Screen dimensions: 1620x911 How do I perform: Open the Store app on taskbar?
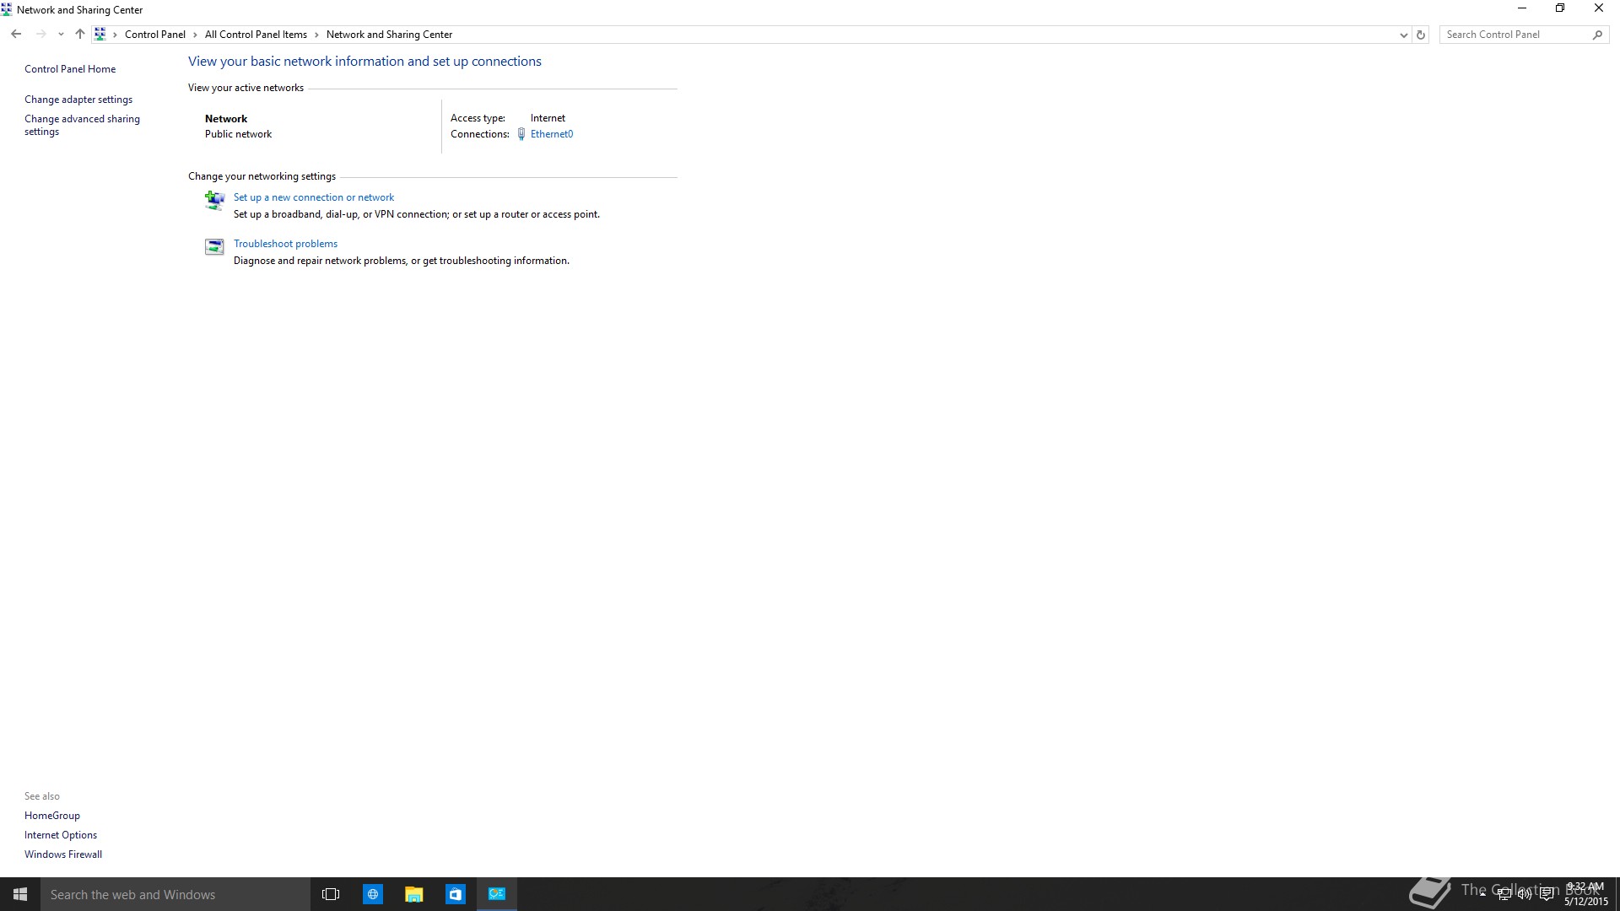(x=455, y=894)
